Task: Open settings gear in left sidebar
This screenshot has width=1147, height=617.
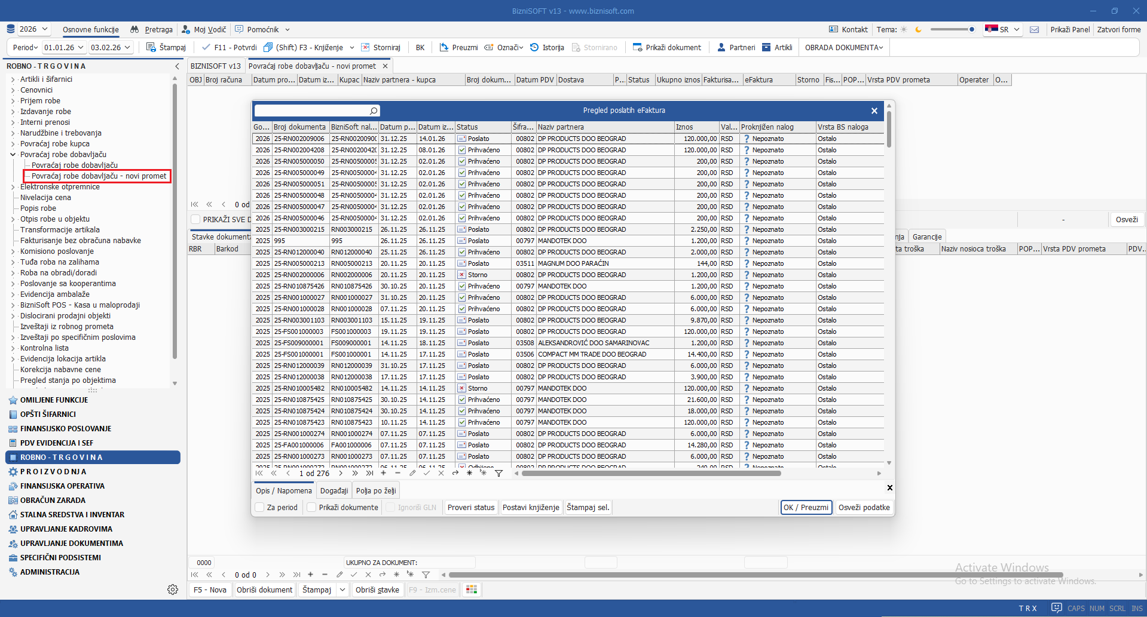Action: pyautogui.click(x=173, y=590)
